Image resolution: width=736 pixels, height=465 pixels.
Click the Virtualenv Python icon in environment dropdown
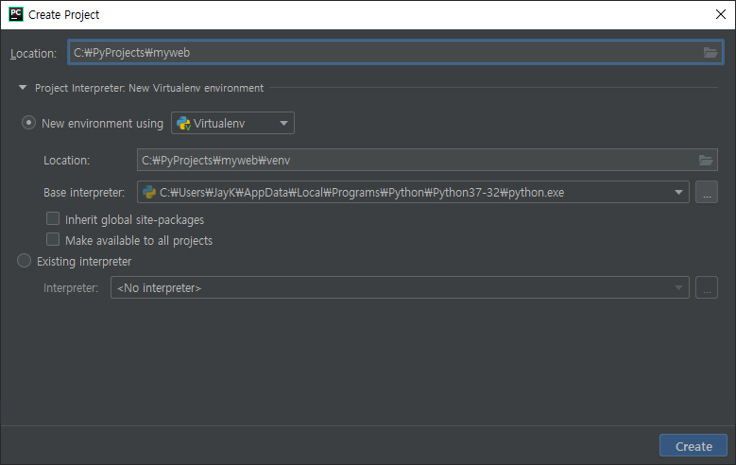183,123
